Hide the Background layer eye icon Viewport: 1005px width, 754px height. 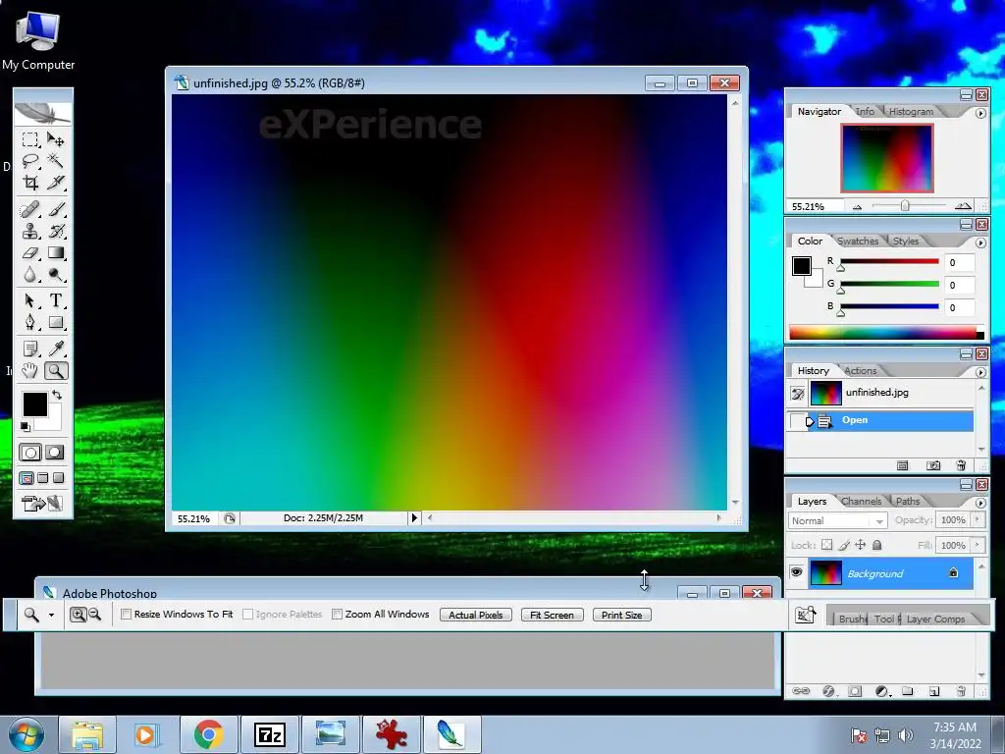[796, 572]
